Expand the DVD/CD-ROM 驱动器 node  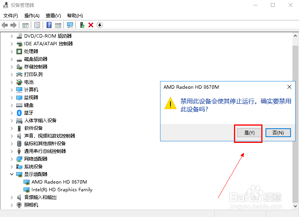coord(12,36)
